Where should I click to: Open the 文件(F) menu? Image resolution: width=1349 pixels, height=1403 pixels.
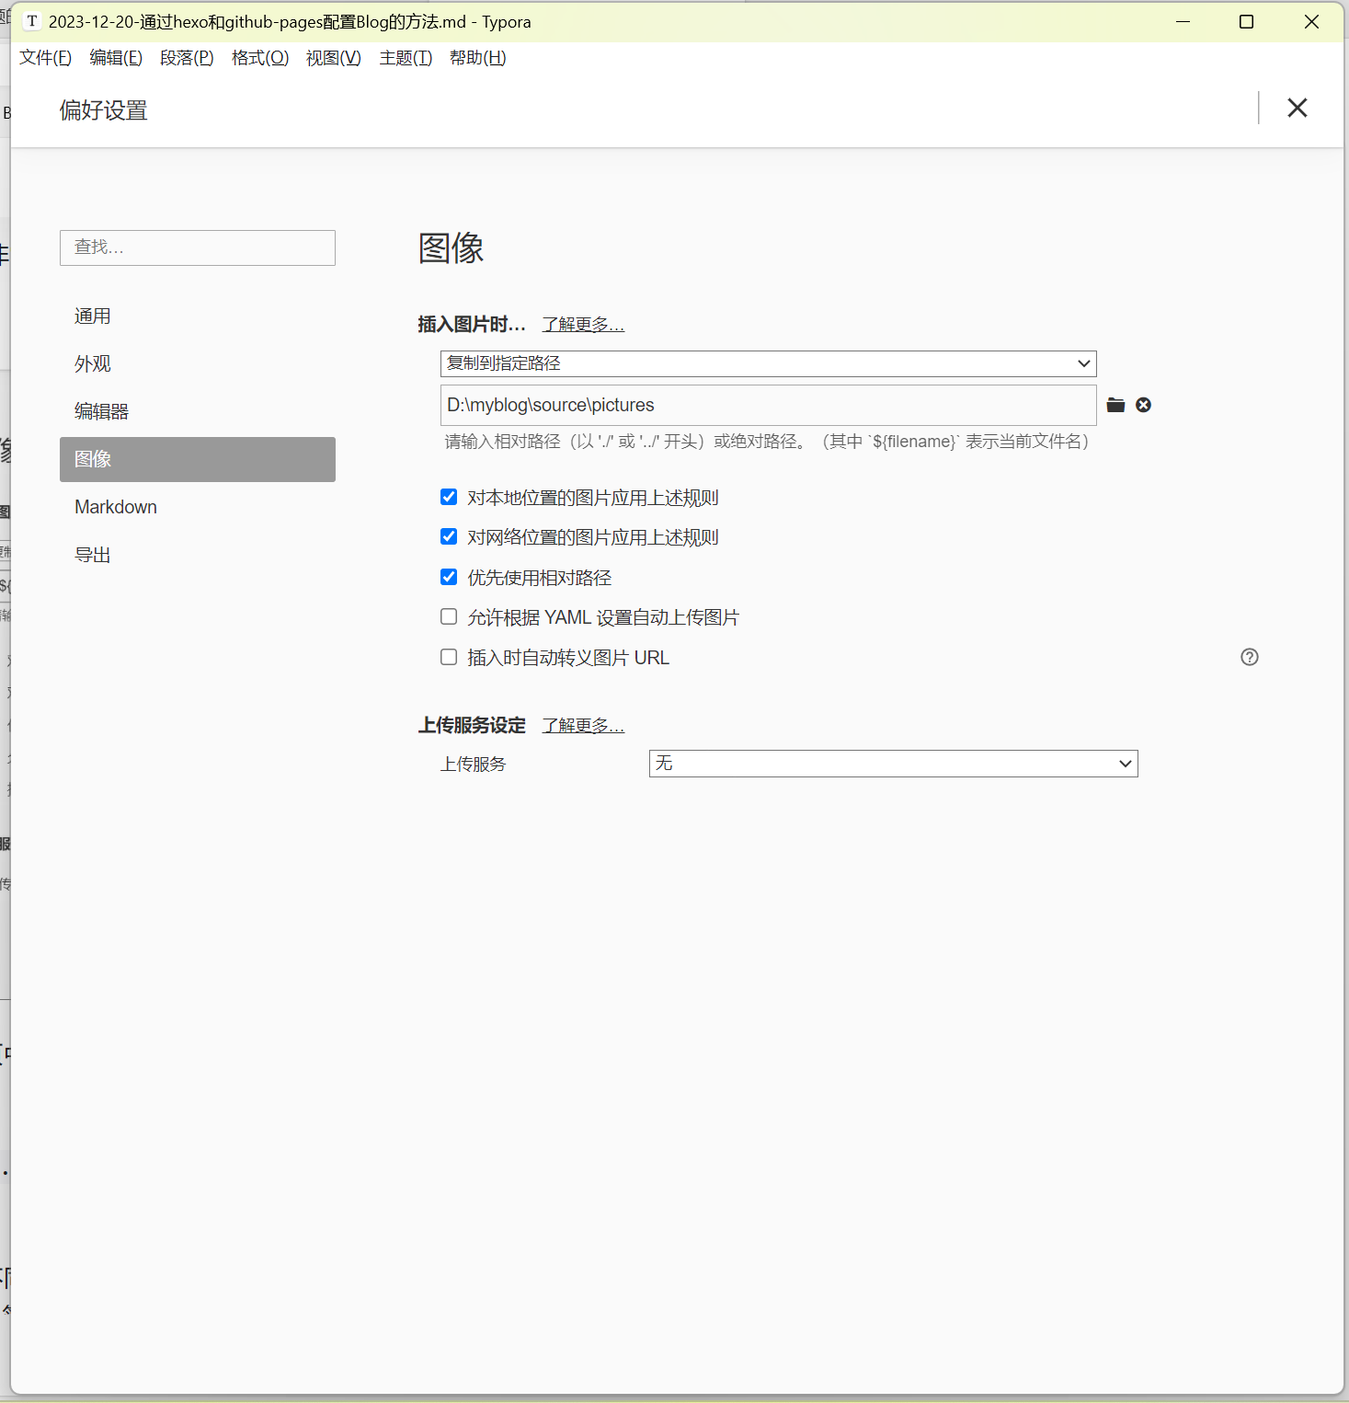point(46,58)
